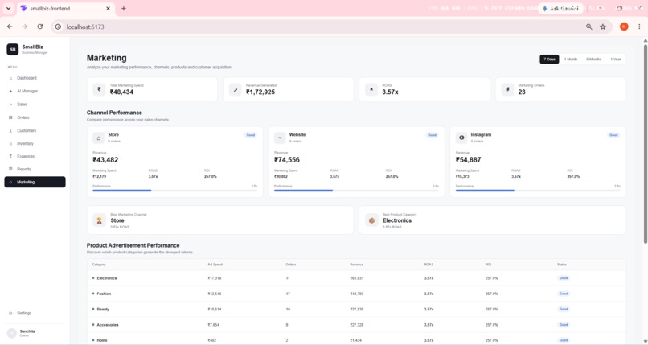Select the 1 Year range

pyautogui.click(x=616, y=60)
